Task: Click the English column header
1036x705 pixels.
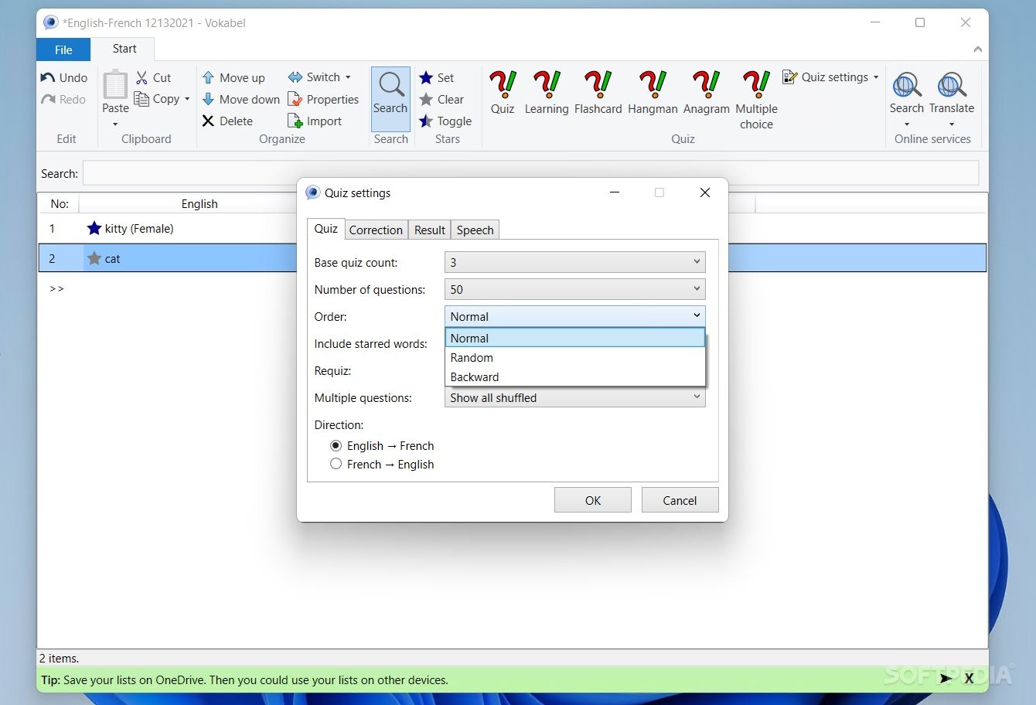Action: point(199,203)
